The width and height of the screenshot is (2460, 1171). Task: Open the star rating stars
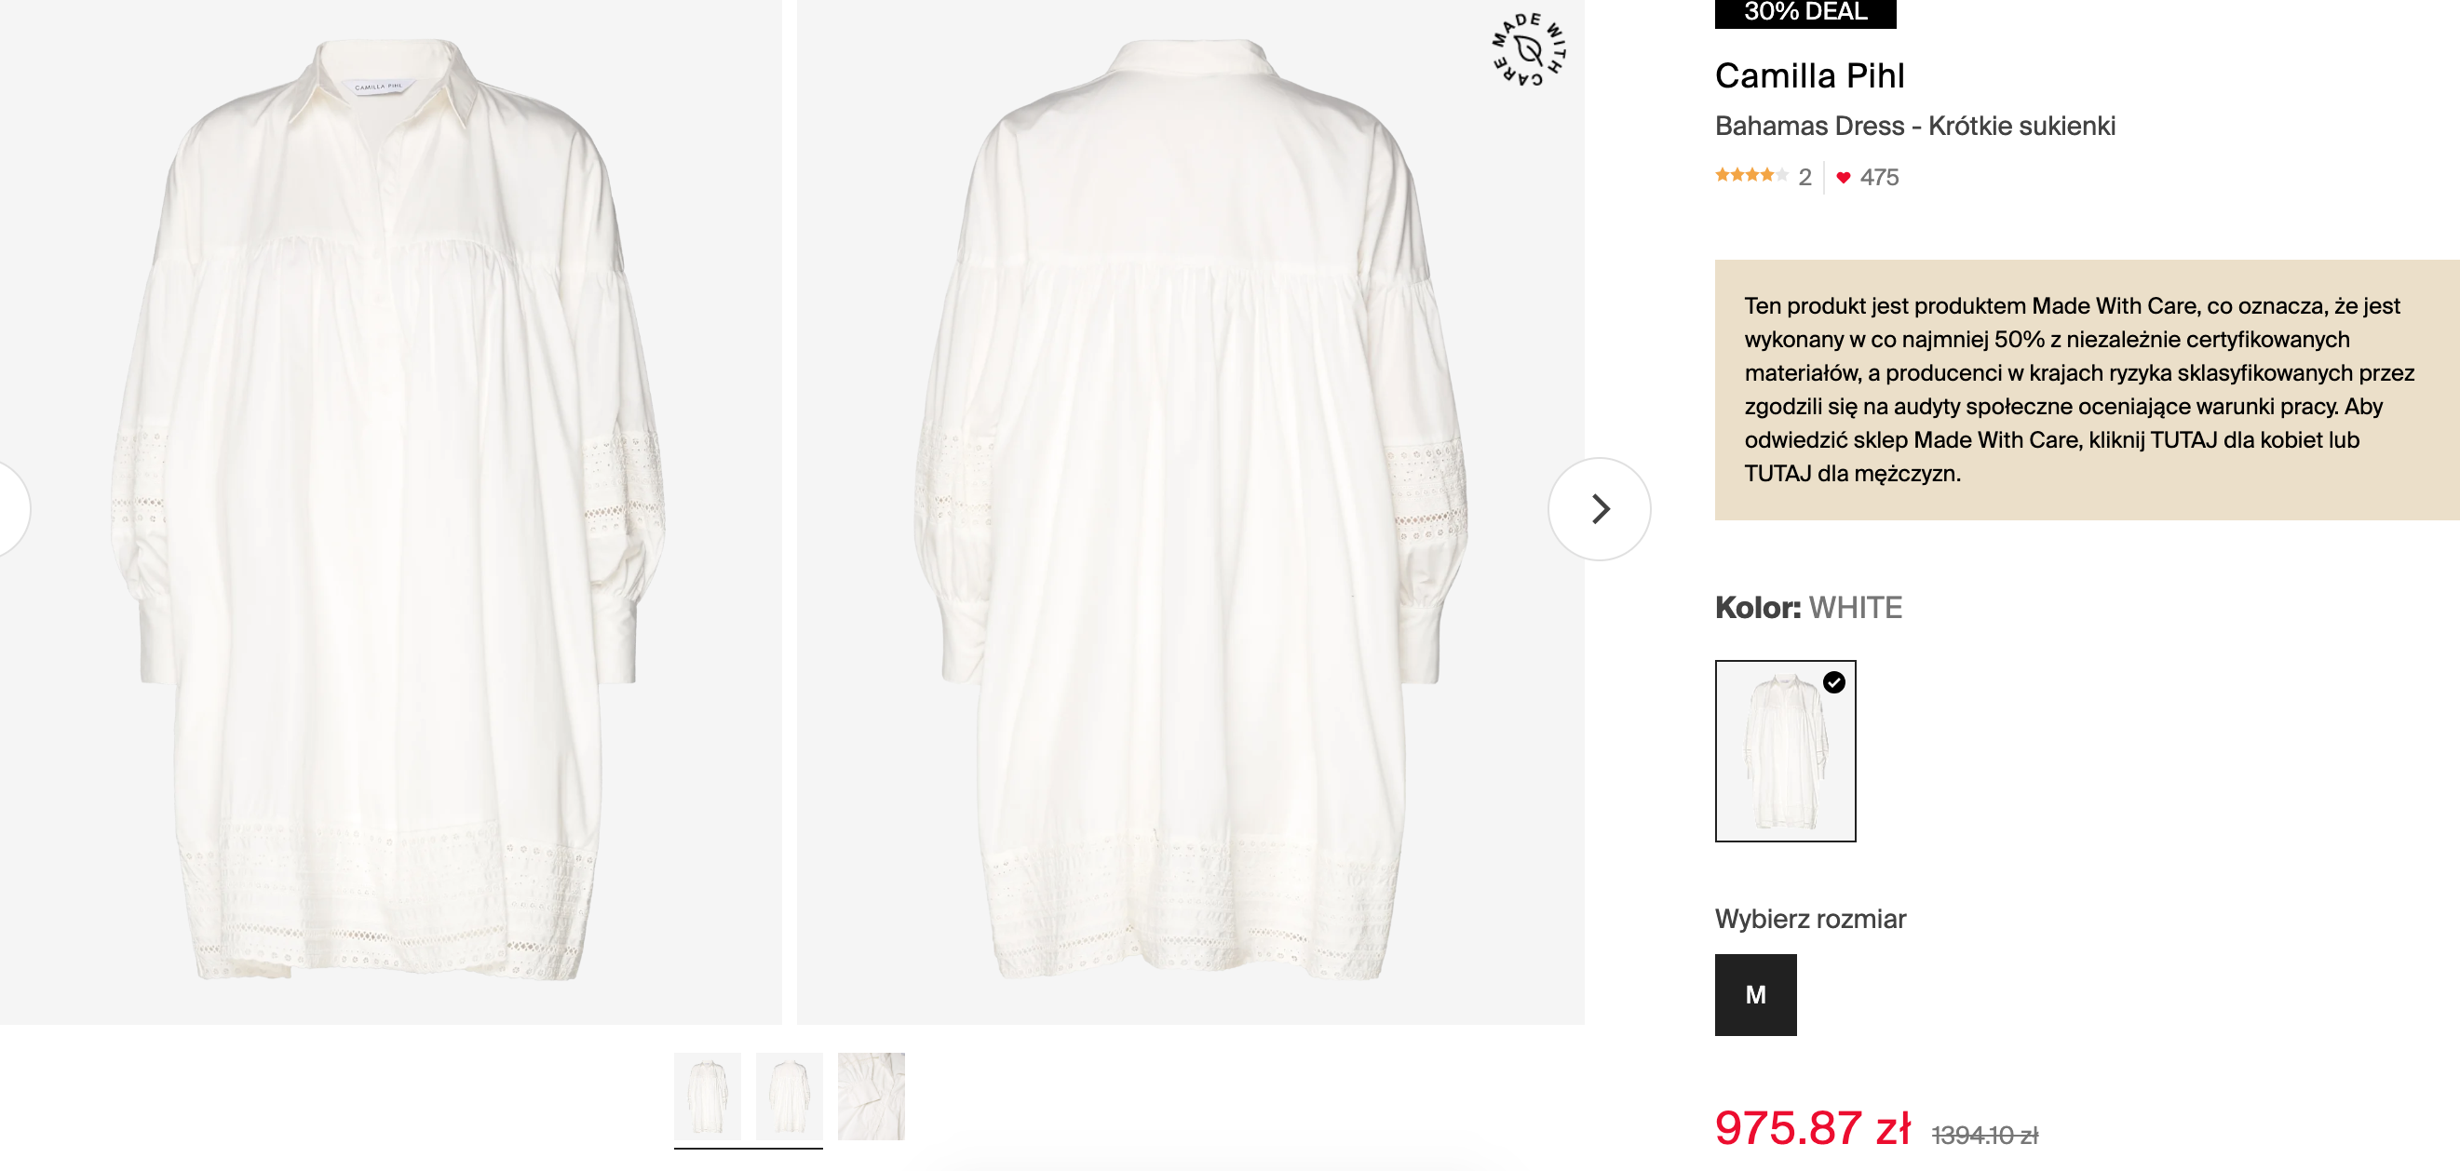pos(1750,176)
